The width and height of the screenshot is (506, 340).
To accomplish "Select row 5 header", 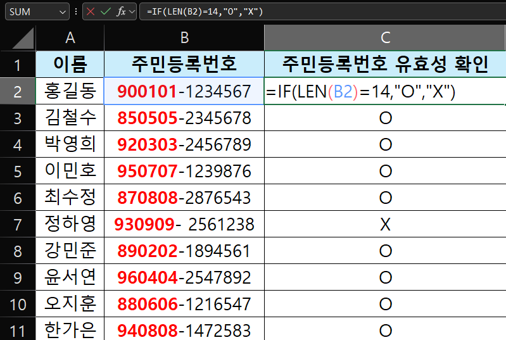I will (18, 171).
